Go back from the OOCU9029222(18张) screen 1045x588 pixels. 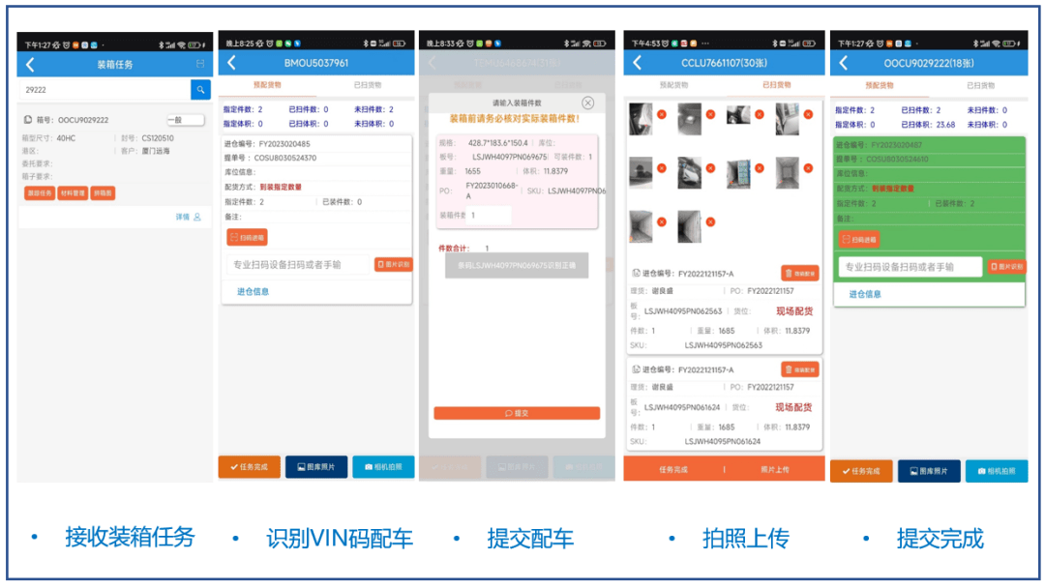[844, 63]
